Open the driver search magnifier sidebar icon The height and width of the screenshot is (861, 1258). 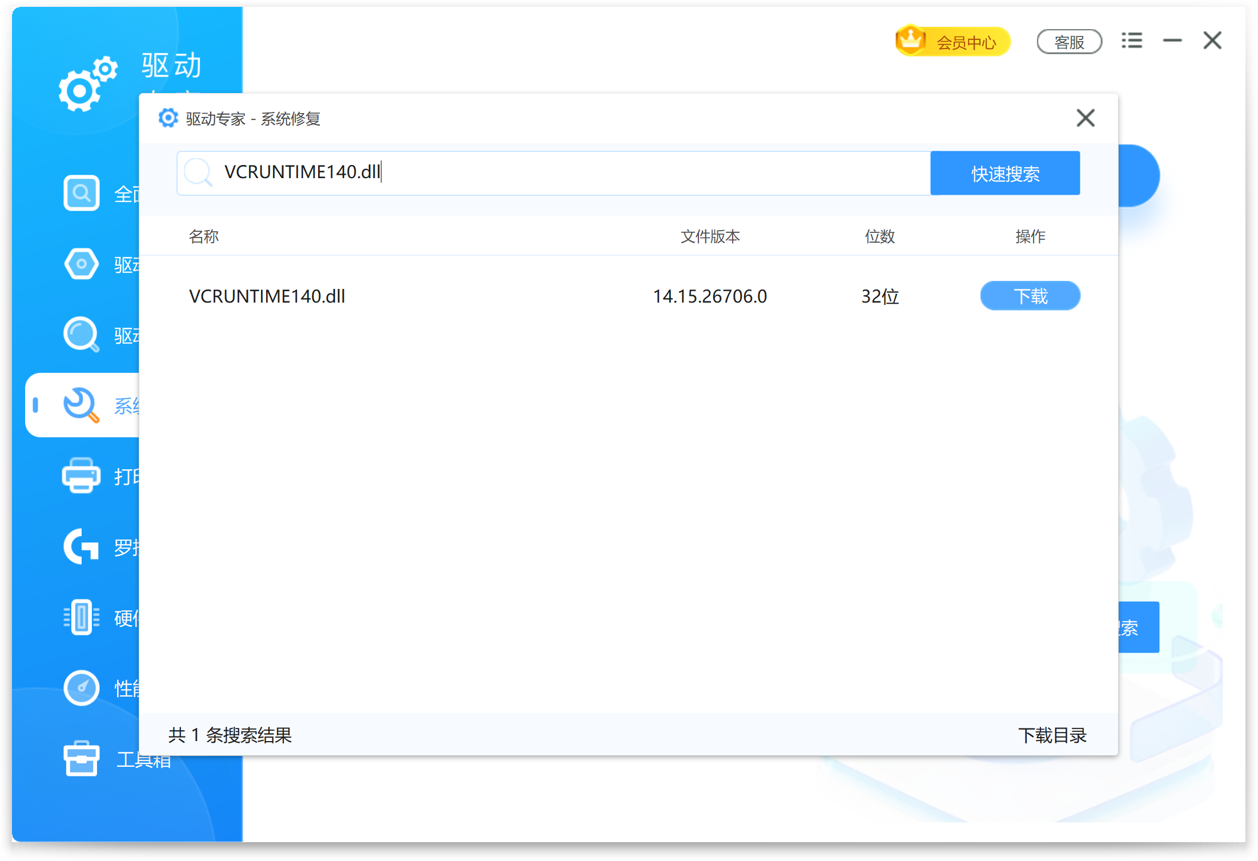pyautogui.click(x=81, y=335)
